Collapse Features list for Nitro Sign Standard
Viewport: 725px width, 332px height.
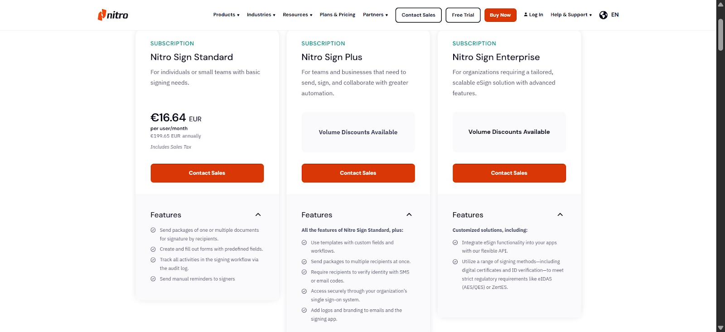point(258,215)
